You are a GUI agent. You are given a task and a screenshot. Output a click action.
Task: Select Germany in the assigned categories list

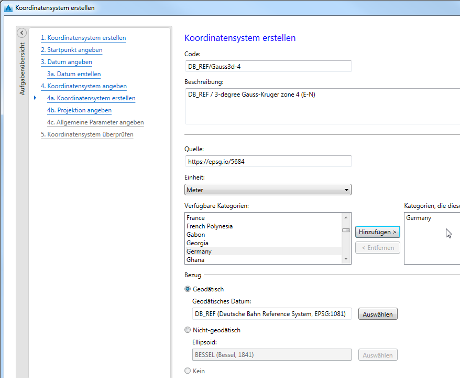419,218
